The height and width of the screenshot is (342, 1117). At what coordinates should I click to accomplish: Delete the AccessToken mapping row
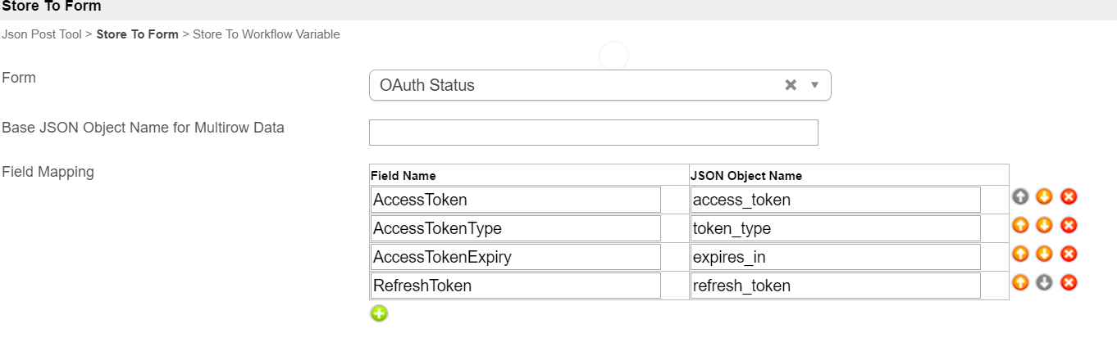coord(1069,196)
